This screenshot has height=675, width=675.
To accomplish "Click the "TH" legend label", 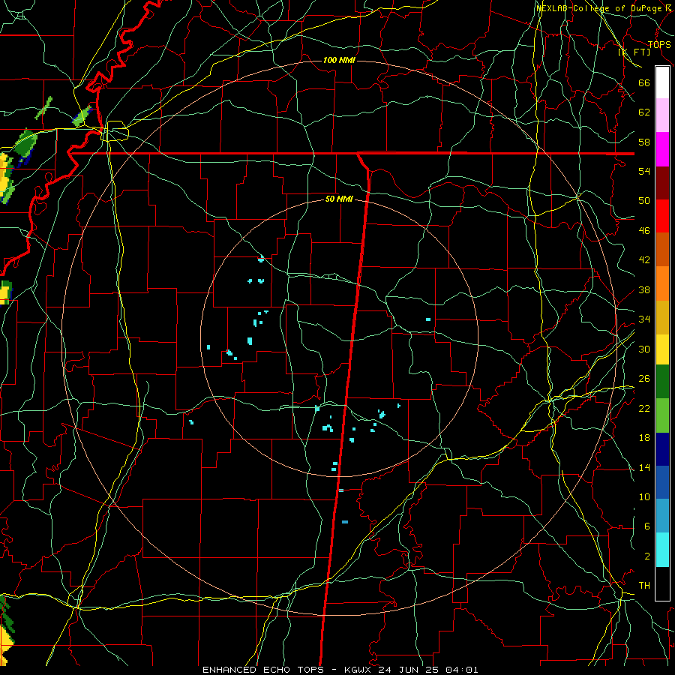I will coord(644,585).
